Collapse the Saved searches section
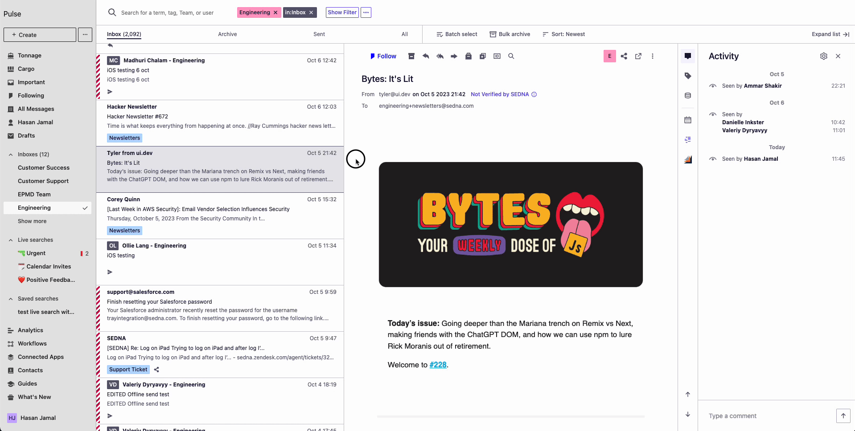Screen dimensions: 855x431 click(x=11, y=299)
